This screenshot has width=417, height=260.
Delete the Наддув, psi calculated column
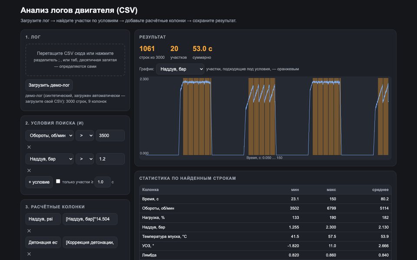click(29, 231)
